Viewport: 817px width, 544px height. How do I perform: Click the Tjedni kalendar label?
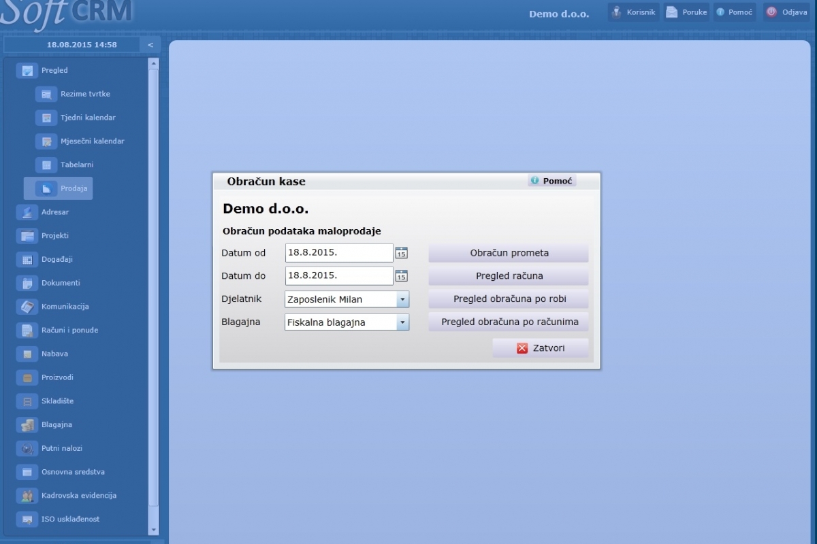pyautogui.click(x=88, y=118)
